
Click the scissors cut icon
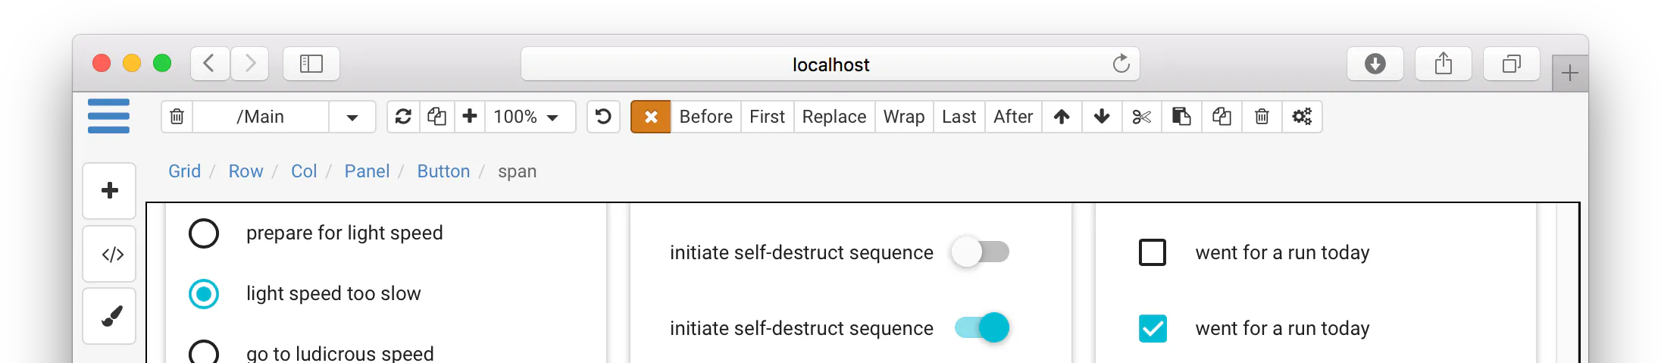[1141, 117]
